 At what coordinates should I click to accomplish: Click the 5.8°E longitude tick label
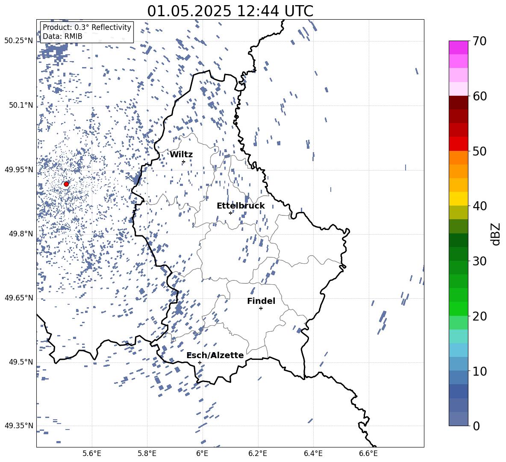point(147,454)
